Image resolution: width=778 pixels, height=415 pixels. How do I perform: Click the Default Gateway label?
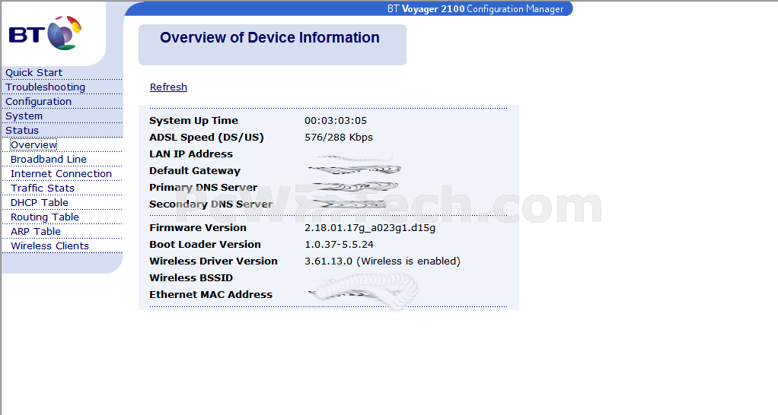pos(195,171)
